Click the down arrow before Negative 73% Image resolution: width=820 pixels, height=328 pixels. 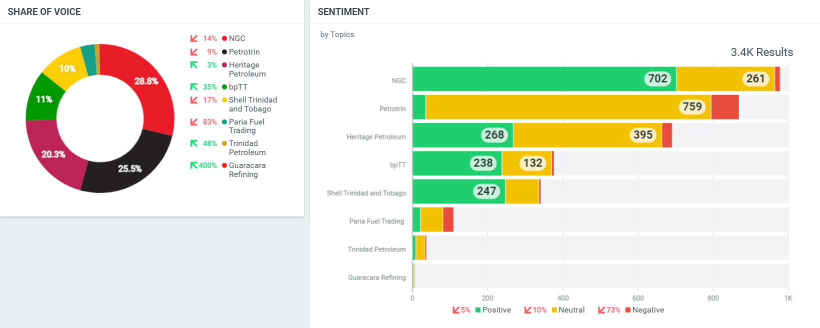[601, 310]
